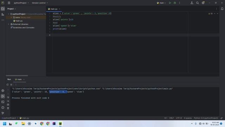Open Version control dropdown
Image resolution: width=225 pixels, height=127 pixels.
40,3
